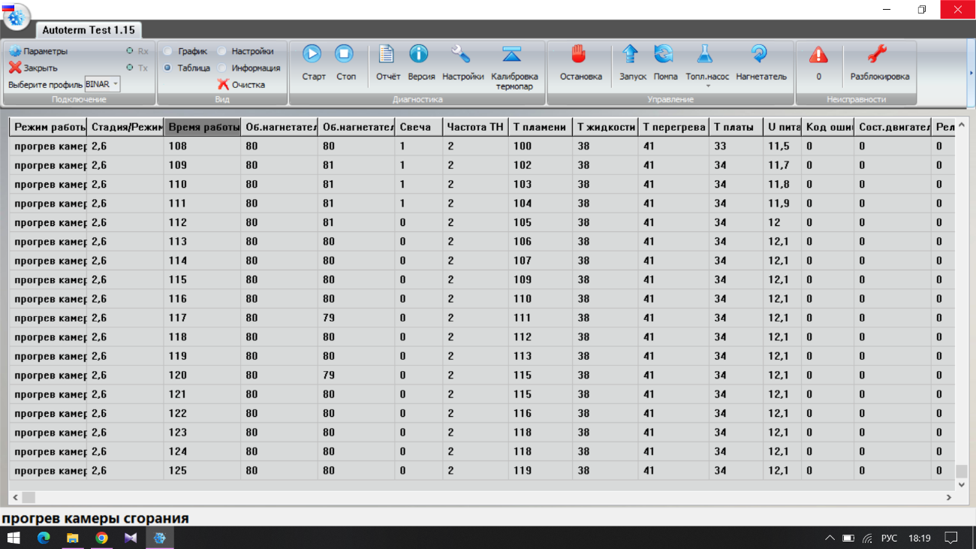The image size is (976, 549).
Task: Click the horizontal scrollbar right arrow
Action: [949, 497]
